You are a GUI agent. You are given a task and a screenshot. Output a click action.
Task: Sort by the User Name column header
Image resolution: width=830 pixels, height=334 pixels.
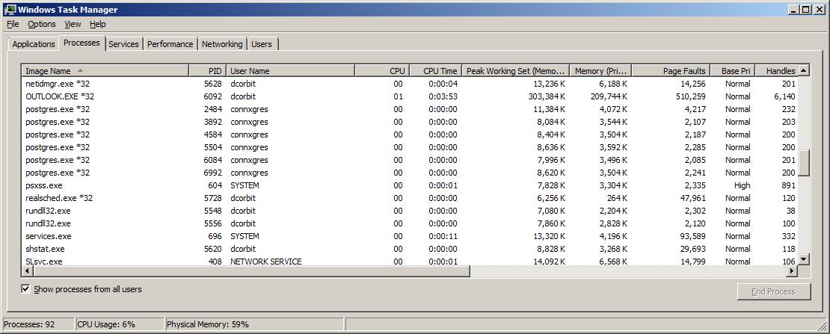click(x=290, y=71)
